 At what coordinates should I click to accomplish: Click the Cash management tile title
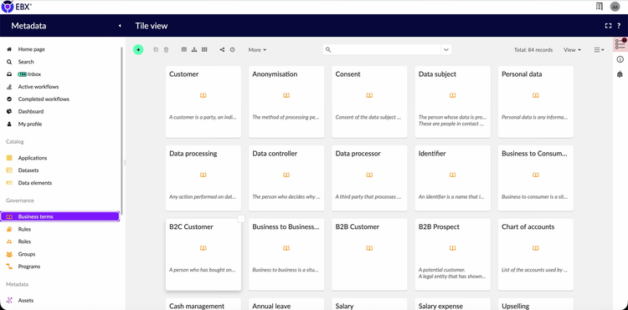point(197,306)
